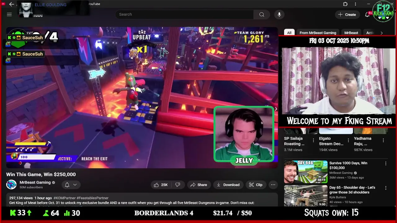Viewport: 397px width, 223px height.
Task: Open options for SP Sailaja Roasting video
Action: (x=313, y=140)
